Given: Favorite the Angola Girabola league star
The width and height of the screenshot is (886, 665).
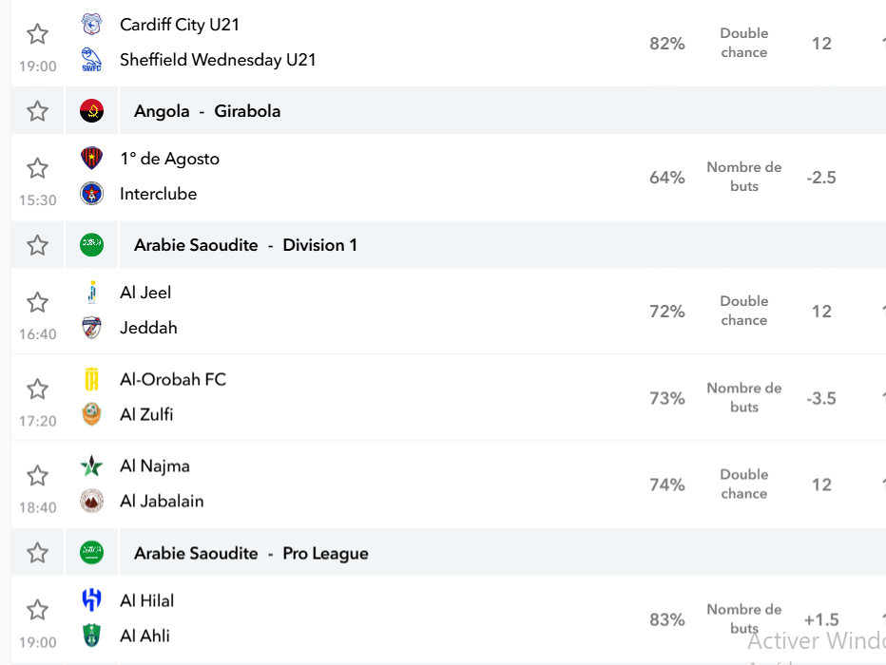Looking at the screenshot, I should click(38, 110).
